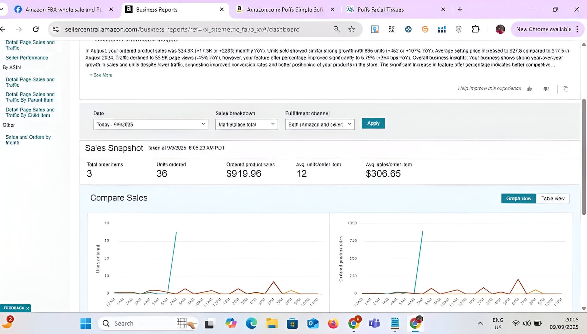Click the browser reload icon

pyautogui.click(x=36, y=29)
